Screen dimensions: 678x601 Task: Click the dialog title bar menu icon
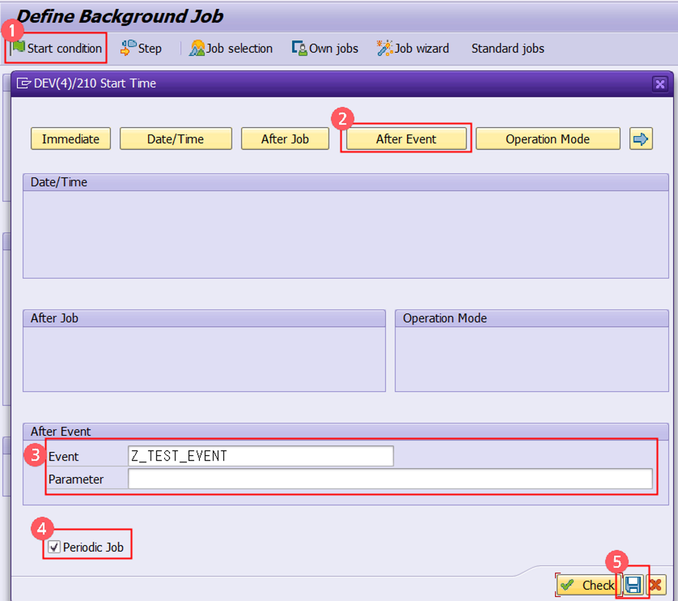coord(23,83)
